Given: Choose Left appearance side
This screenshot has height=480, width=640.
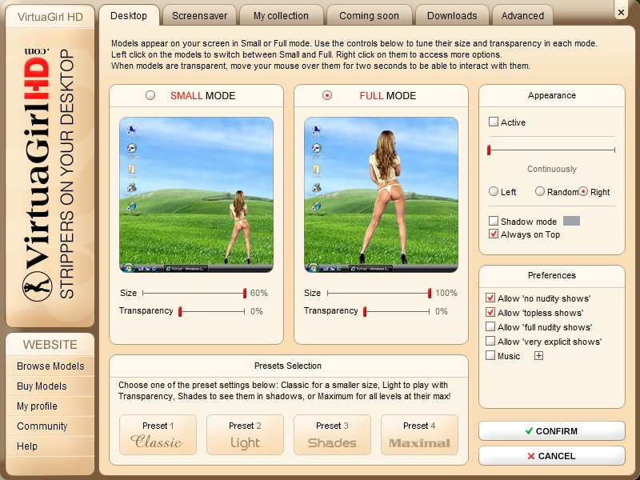Looking at the screenshot, I should point(494,191).
